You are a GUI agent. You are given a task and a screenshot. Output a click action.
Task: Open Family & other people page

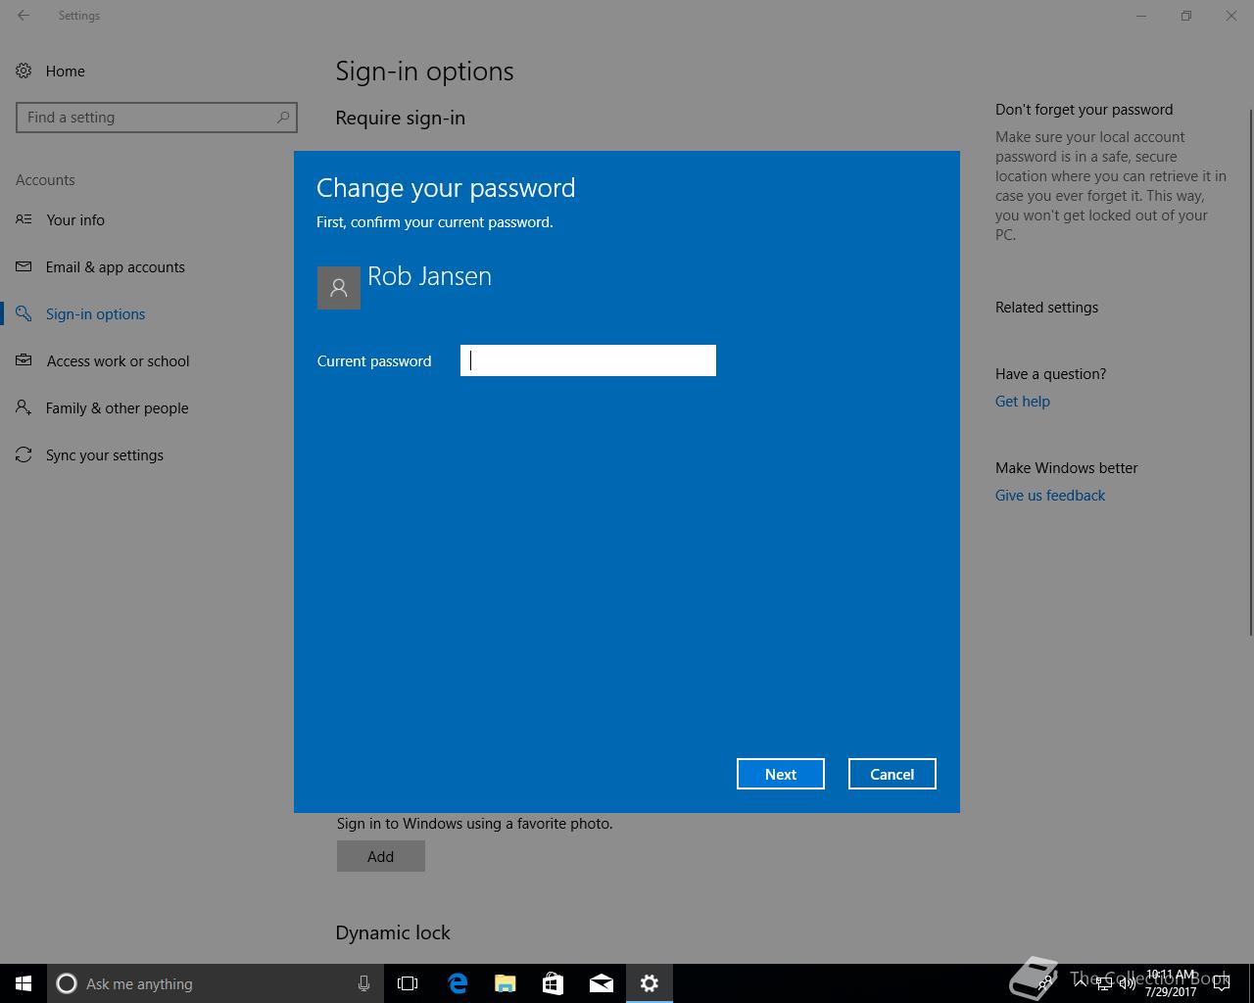coord(118,407)
